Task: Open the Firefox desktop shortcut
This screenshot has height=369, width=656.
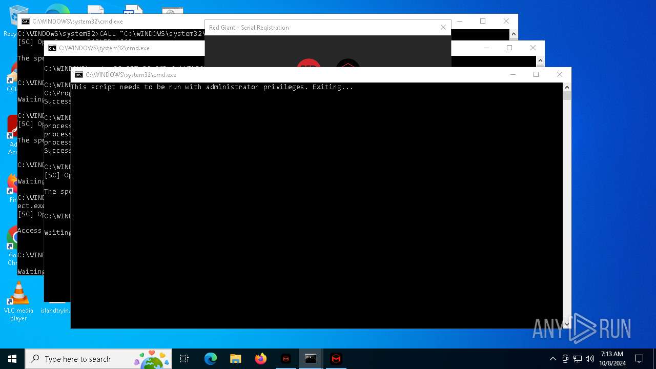Action: pyautogui.click(x=11, y=188)
